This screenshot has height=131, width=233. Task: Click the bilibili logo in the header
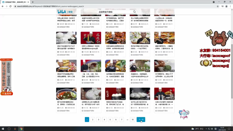pyautogui.click(x=62, y=12)
